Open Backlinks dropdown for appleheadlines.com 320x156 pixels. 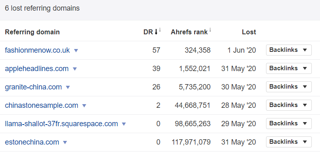tap(289, 68)
